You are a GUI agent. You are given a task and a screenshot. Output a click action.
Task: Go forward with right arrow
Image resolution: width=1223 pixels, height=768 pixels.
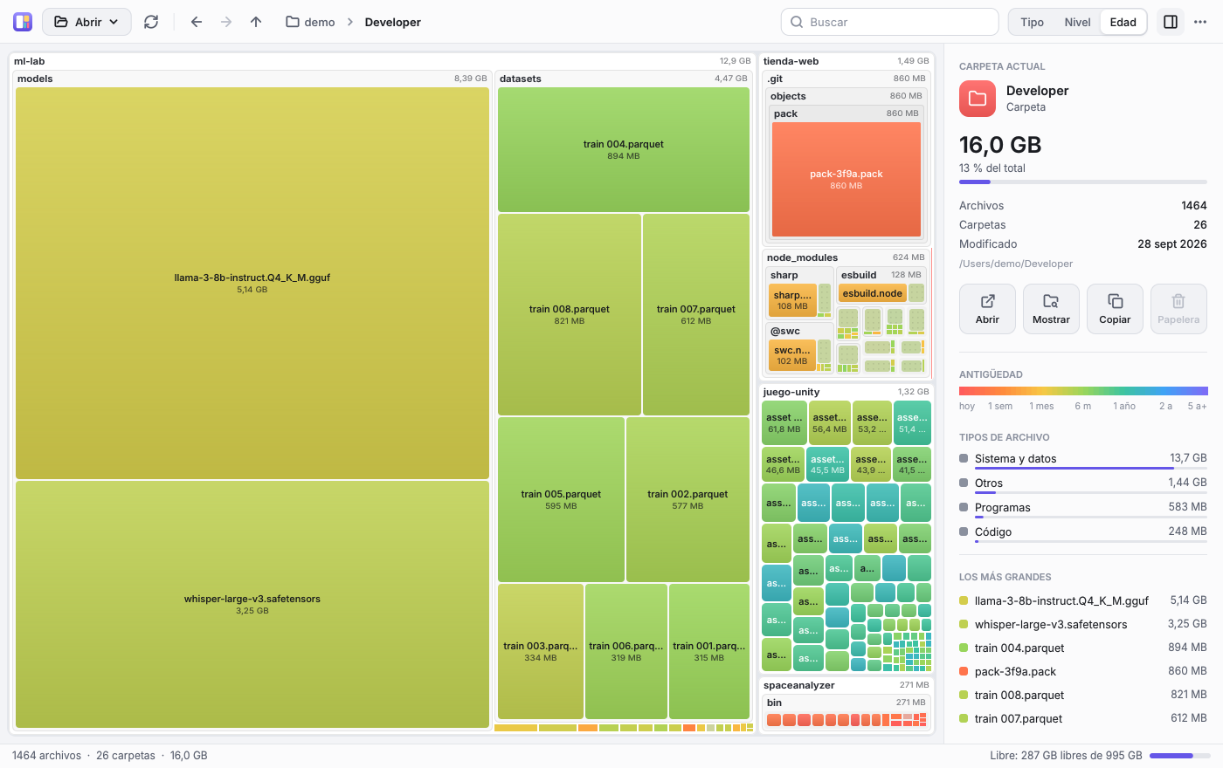click(226, 22)
